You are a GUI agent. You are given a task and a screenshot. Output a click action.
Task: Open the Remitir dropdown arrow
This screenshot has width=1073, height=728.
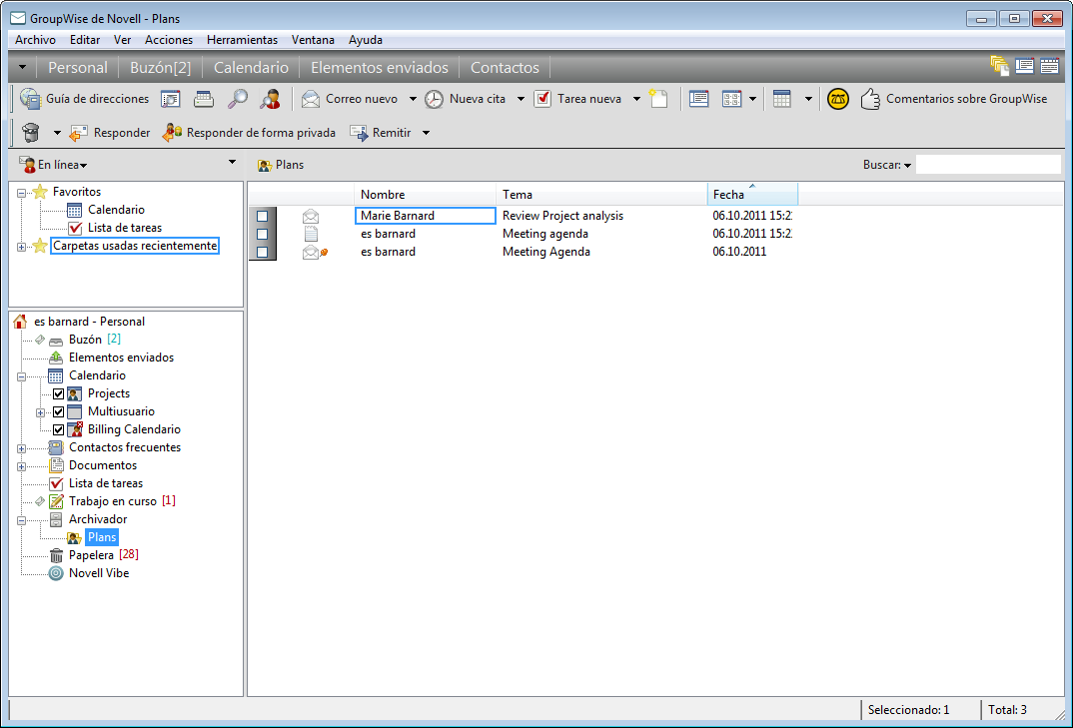pyautogui.click(x=426, y=133)
